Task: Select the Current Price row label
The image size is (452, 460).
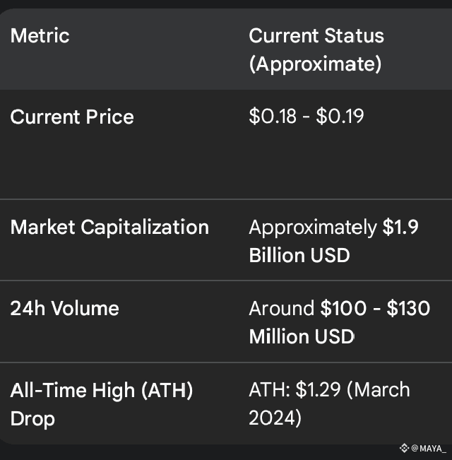Action: (72, 117)
